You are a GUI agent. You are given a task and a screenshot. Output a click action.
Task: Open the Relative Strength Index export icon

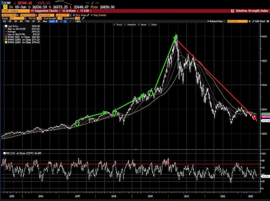coord(232,11)
